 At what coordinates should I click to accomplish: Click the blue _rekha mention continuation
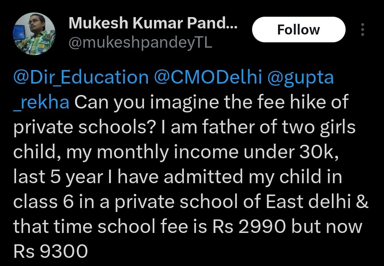[x=41, y=103]
